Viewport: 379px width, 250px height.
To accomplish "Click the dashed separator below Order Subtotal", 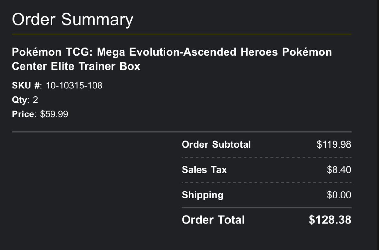I will coord(267,157).
